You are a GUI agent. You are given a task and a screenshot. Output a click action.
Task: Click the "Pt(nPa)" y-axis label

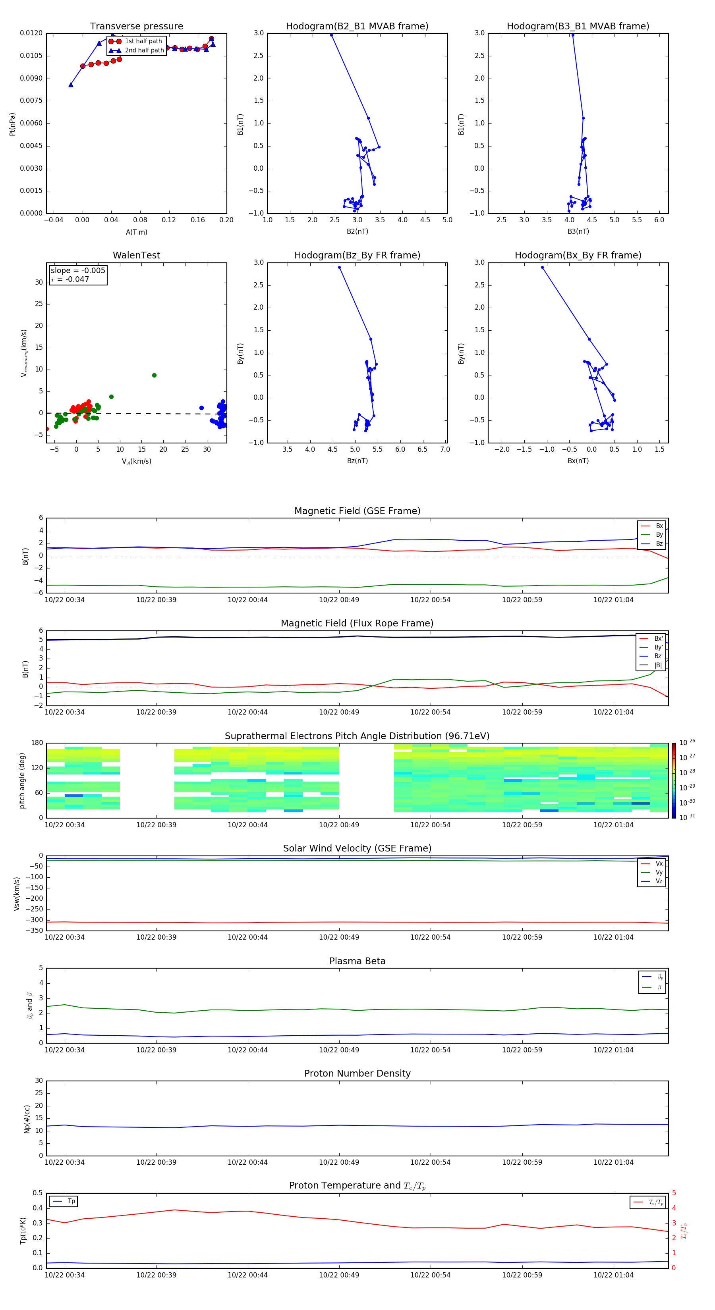tap(12, 124)
